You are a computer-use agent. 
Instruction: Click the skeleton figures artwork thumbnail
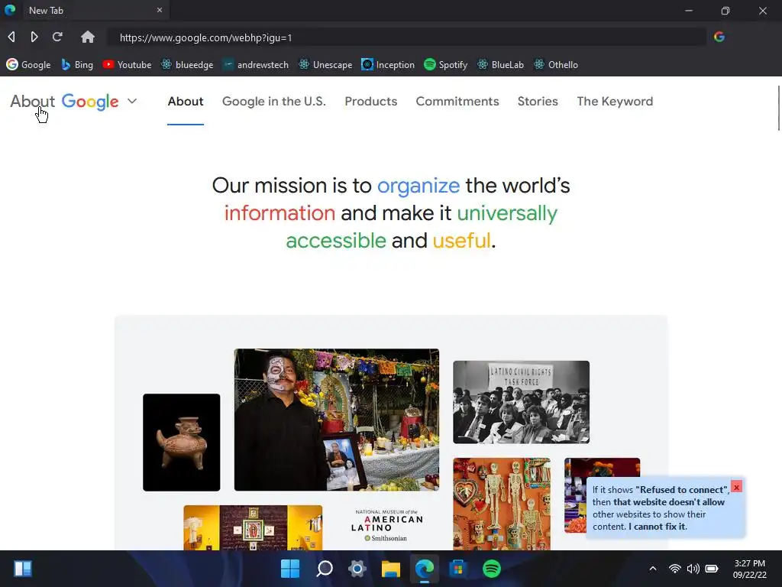coord(502,504)
